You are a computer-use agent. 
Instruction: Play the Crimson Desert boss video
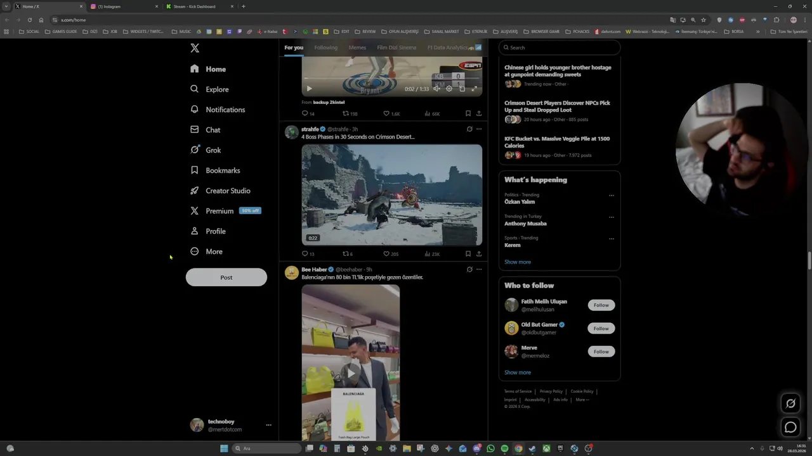click(391, 194)
